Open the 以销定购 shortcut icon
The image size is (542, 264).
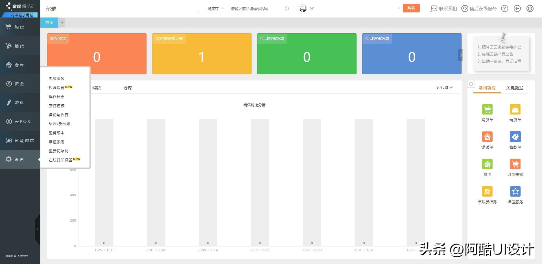coord(515,164)
